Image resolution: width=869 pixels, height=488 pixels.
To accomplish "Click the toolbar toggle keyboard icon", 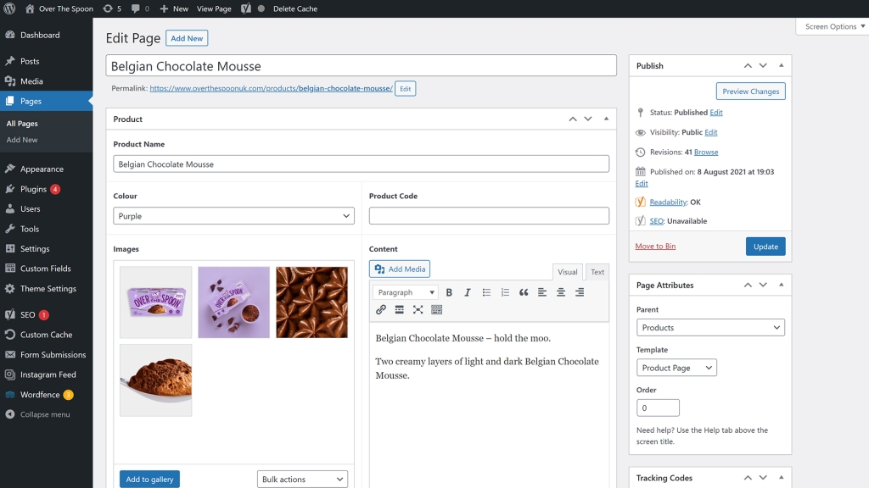I will point(437,310).
